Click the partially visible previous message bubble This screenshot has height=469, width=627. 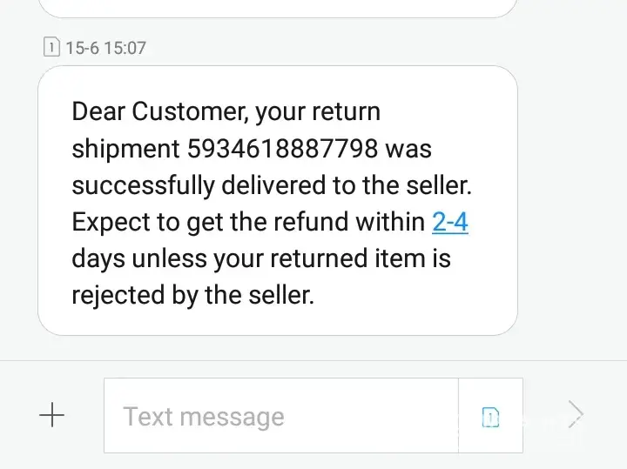(x=278, y=8)
